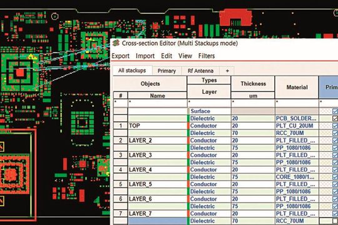338x225 pixels.
Task: Select the LAYER_7 name cell
Action: (157, 214)
